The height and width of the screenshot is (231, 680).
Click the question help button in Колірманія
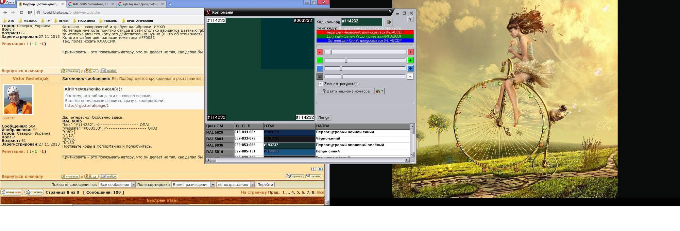pyautogui.click(x=410, y=19)
